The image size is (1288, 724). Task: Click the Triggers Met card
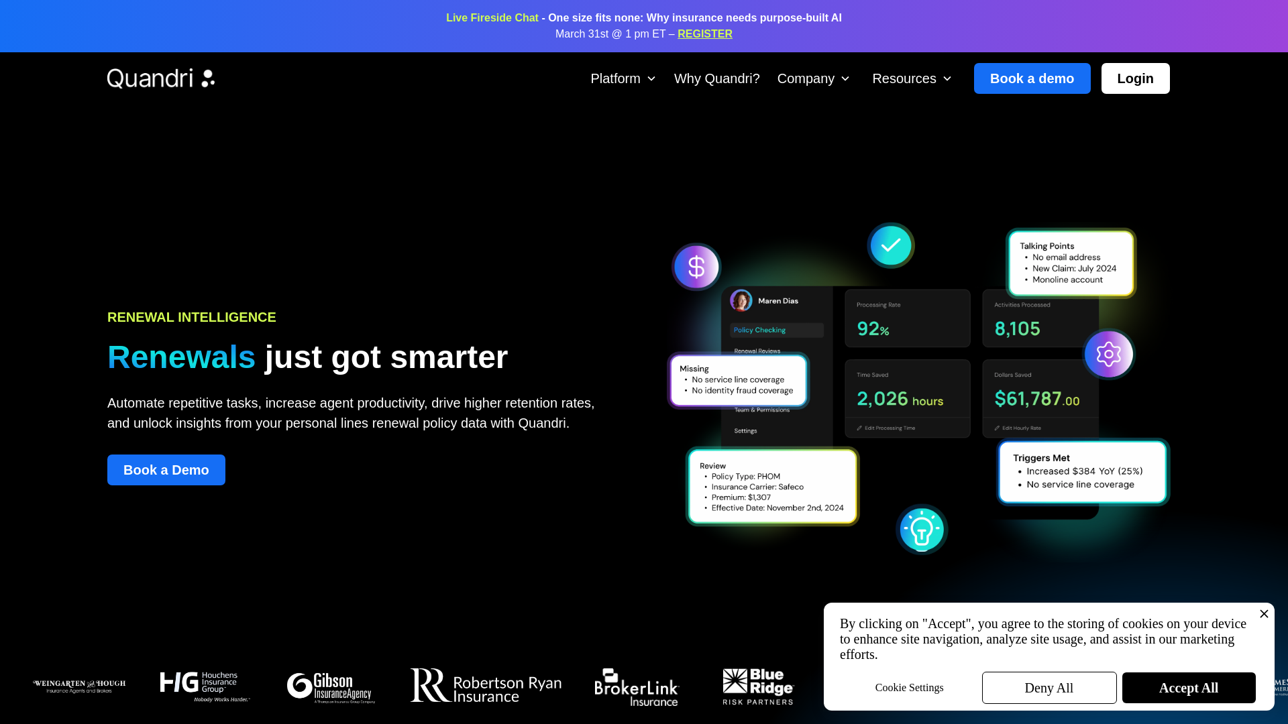click(x=1083, y=472)
